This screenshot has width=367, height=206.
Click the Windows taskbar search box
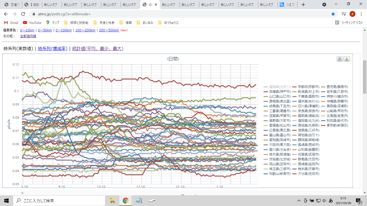pos(59,201)
